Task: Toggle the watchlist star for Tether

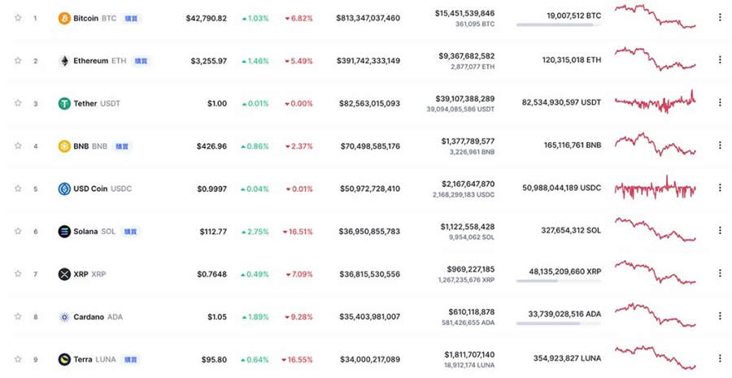Action: [x=18, y=103]
